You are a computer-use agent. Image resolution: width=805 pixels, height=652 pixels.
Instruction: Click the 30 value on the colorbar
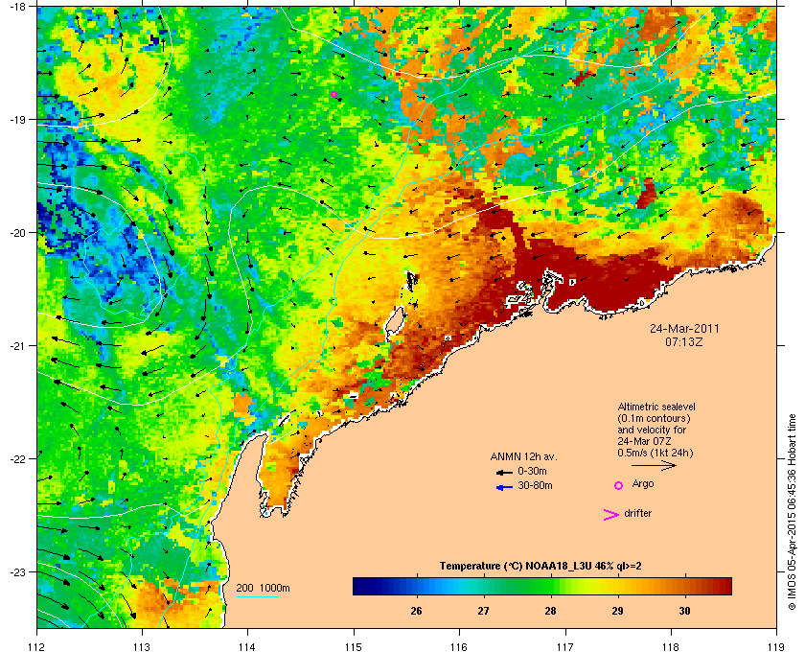684,611
